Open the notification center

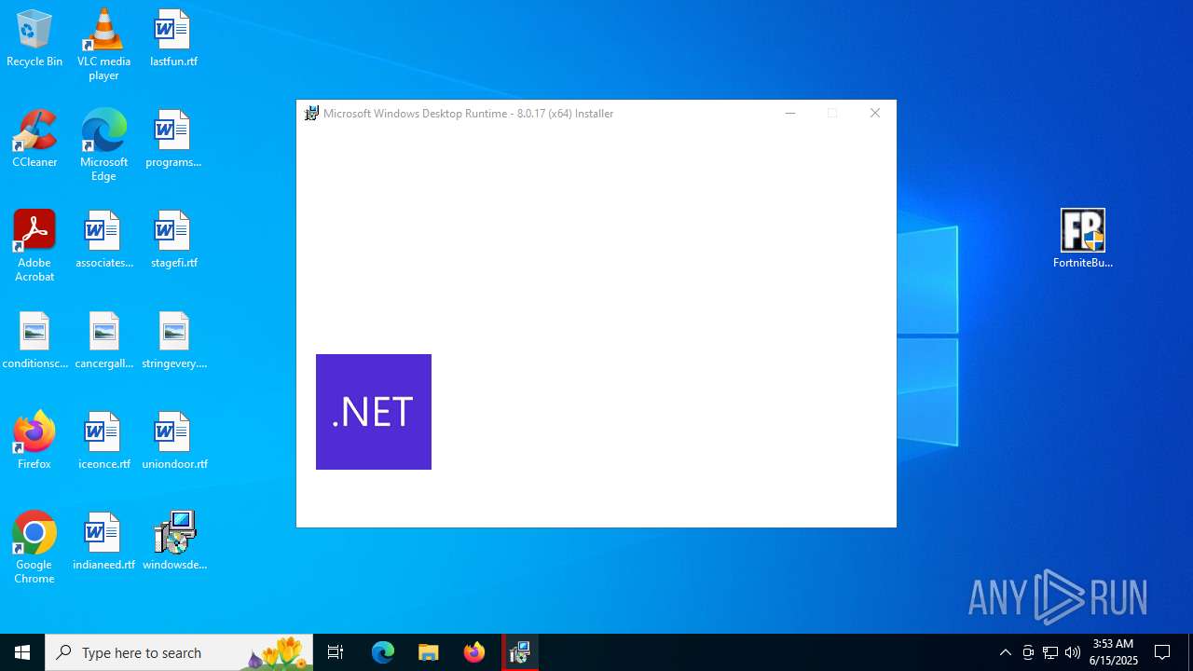(1162, 652)
